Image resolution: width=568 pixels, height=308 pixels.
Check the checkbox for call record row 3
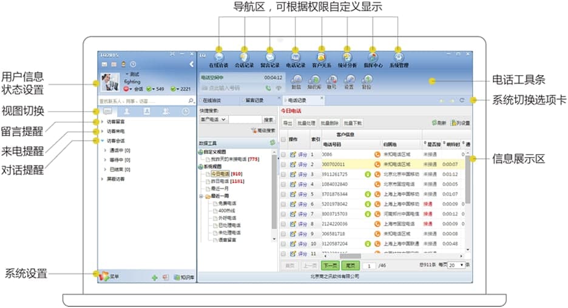(x=283, y=174)
